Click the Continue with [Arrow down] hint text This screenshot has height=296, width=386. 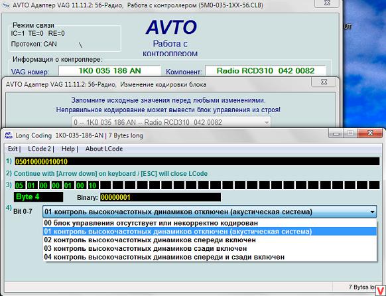[111, 174]
